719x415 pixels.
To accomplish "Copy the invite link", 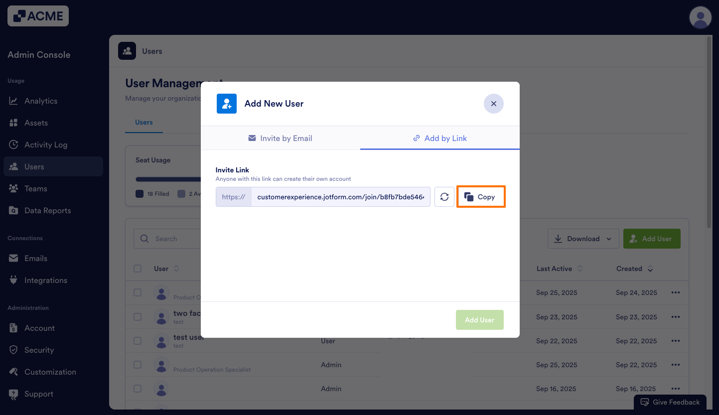I will point(481,197).
